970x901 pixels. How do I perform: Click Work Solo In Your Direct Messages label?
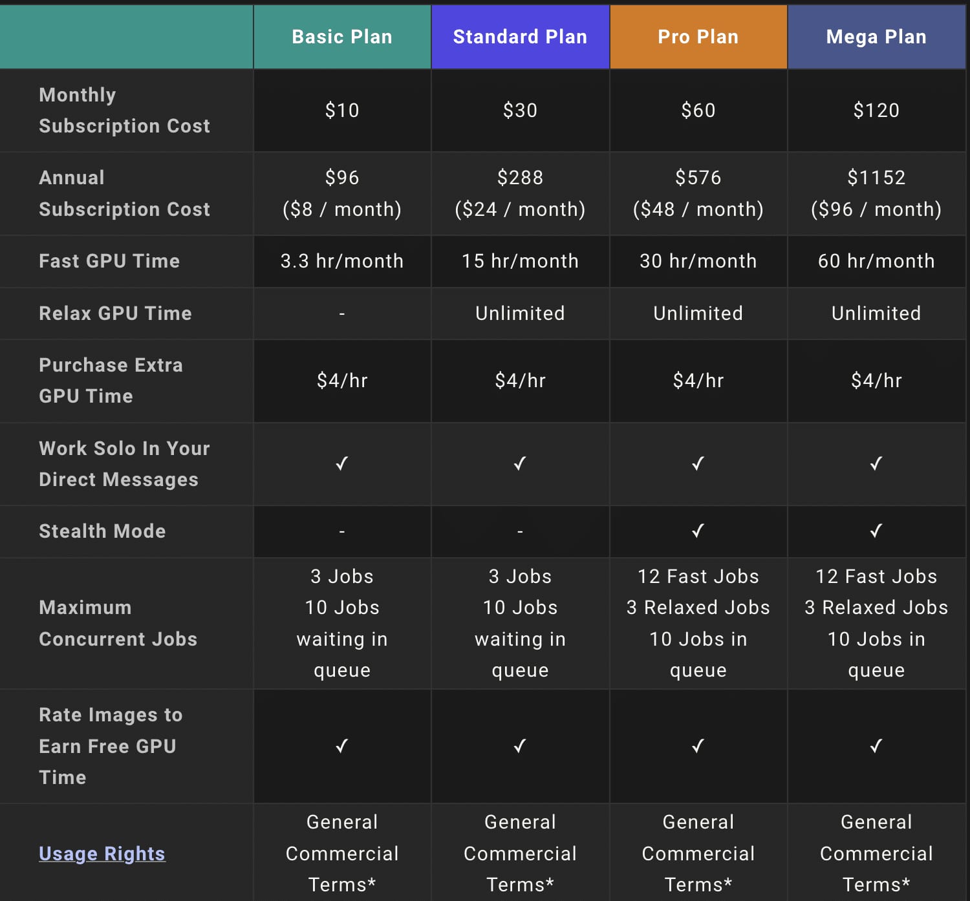(125, 464)
